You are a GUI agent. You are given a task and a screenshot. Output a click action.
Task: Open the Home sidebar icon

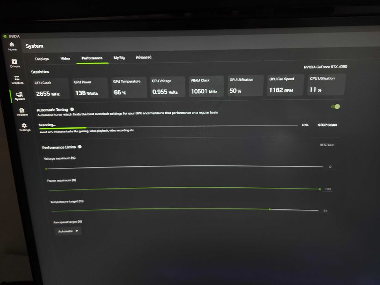pos(12,46)
